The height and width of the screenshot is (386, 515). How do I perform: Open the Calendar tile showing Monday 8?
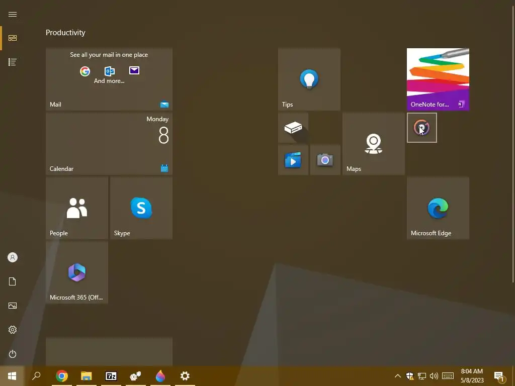109,143
